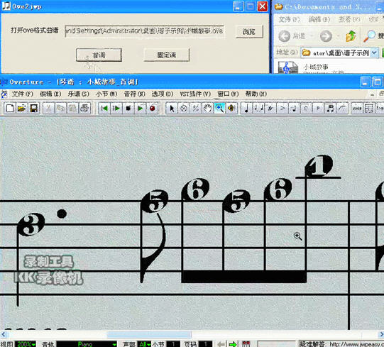This screenshot has width=384, height=347.
Task: Create a new score with the New icon
Action: (x=10, y=109)
